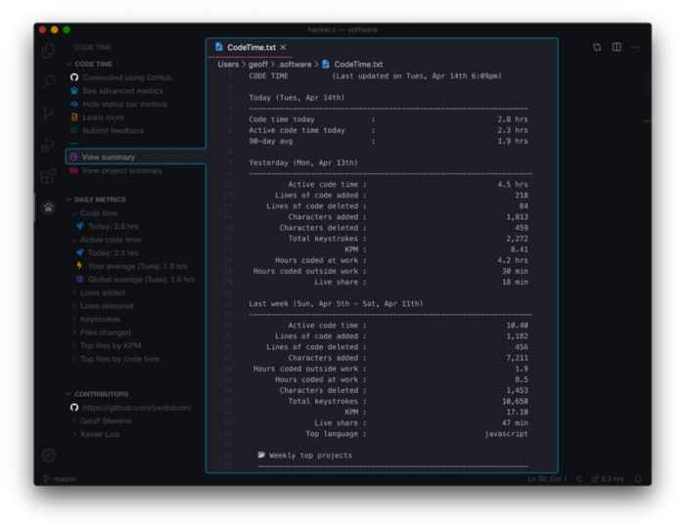Screen dimensions: 685x530
Task: Open the Source Control view
Action: (48, 113)
